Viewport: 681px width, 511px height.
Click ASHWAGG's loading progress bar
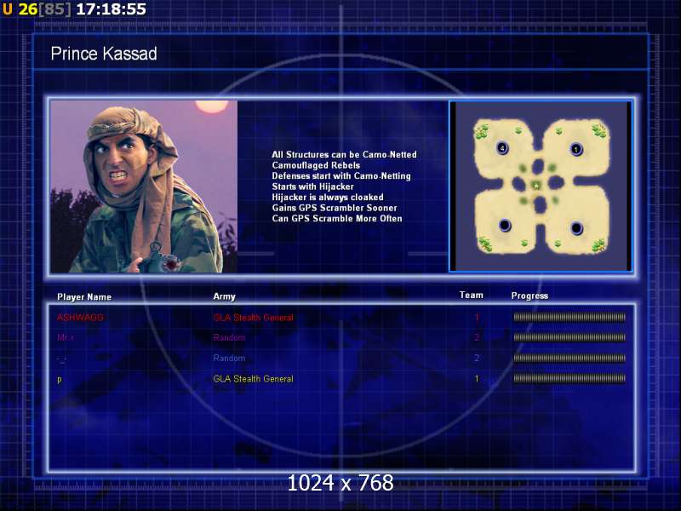569,317
